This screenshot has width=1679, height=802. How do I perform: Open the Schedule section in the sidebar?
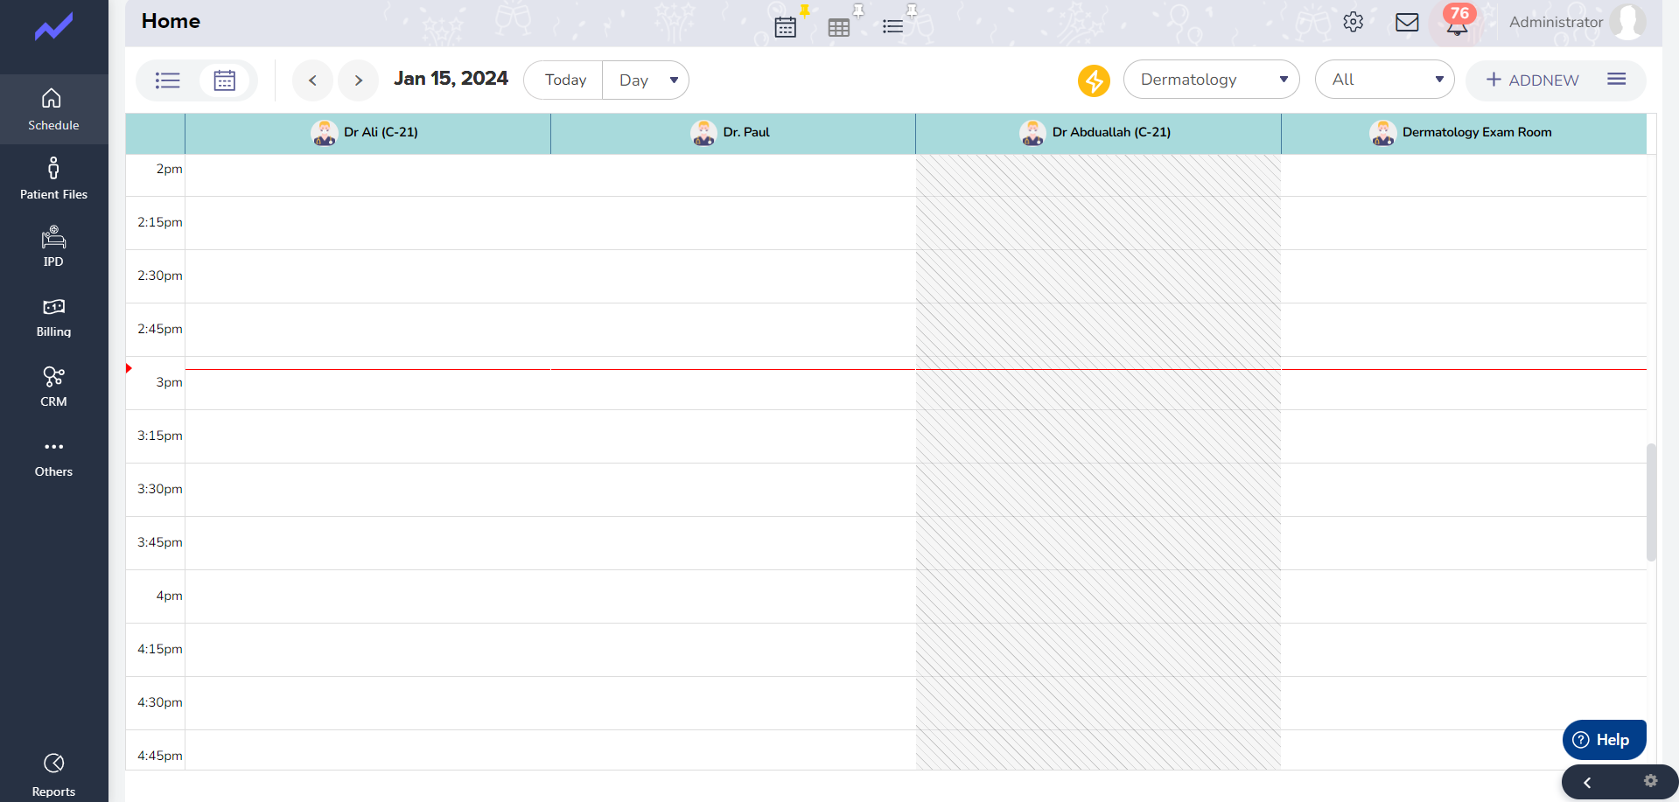pos(53,109)
